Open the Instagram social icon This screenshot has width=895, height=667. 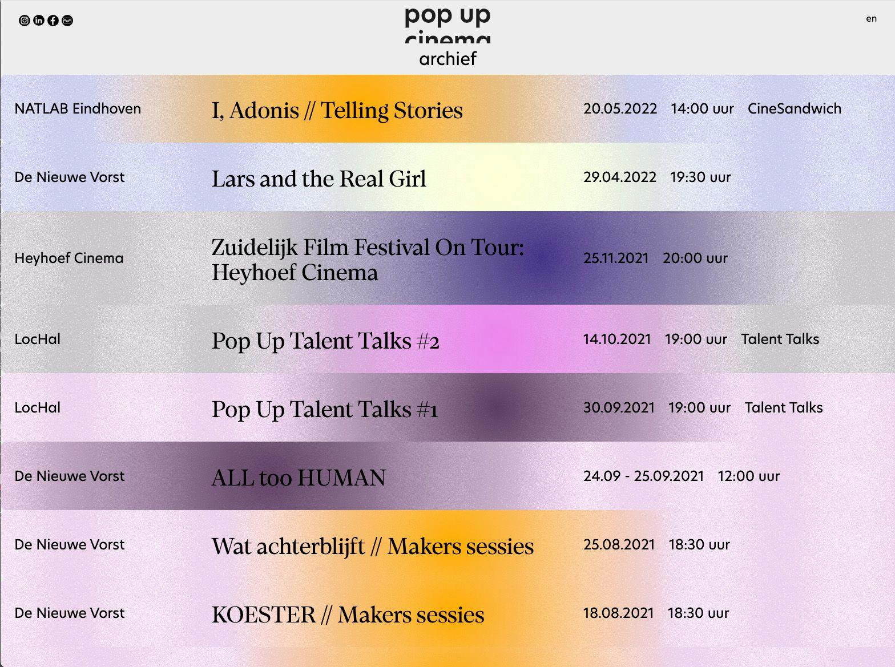[x=25, y=21]
